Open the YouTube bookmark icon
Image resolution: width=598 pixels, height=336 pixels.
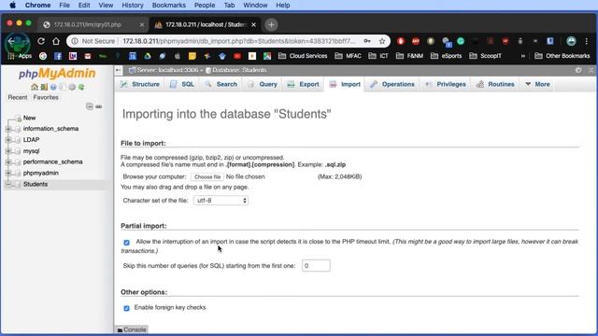coord(237,56)
